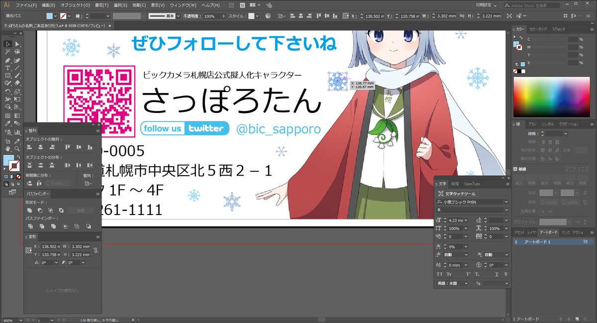597x323 pixels.
Task: Switch to the スウォッチ tab
Action: coord(558,29)
